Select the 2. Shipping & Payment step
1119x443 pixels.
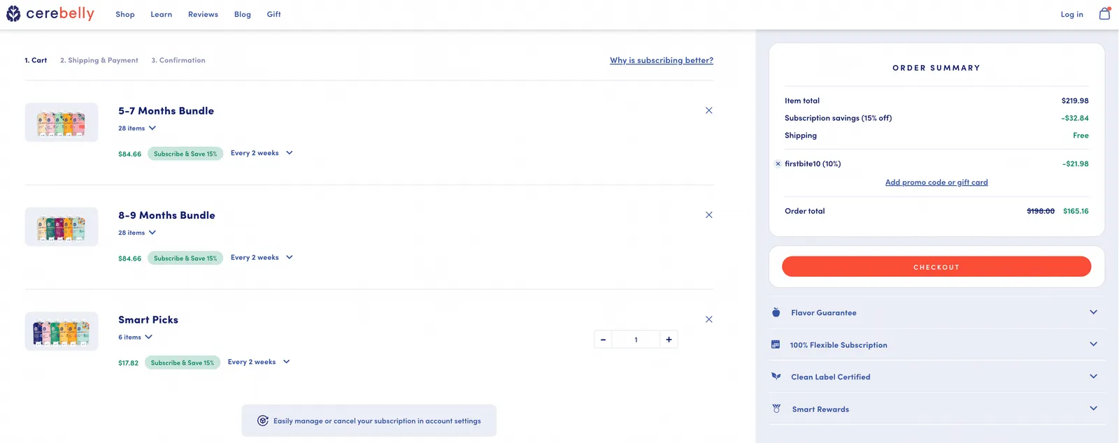[99, 60]
